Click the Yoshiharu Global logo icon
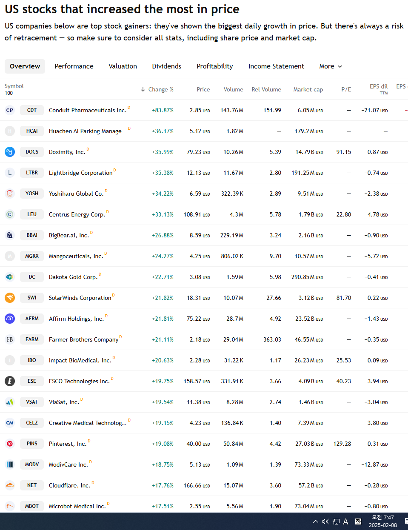Image resolution: width=408 pixels, height=530 pixels. pos(10,194)
